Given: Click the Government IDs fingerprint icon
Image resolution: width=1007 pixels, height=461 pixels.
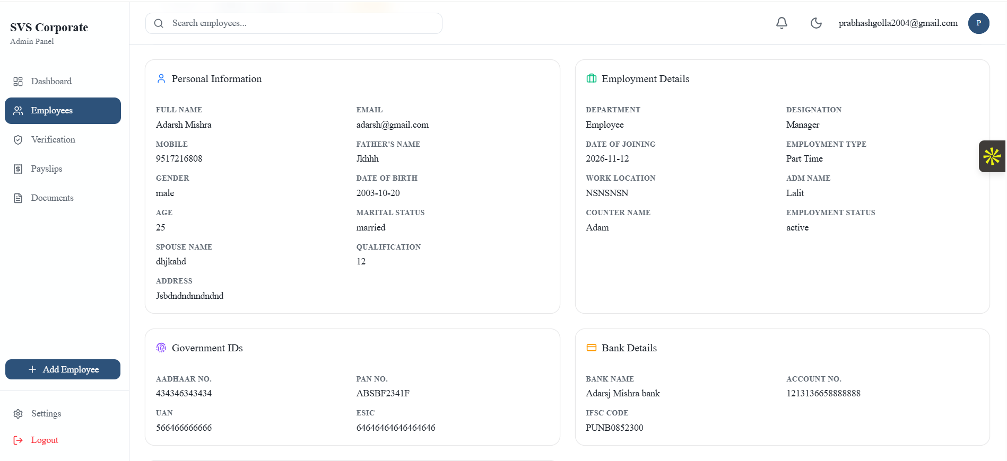Looking at the screenshot, I should [161, 348].
